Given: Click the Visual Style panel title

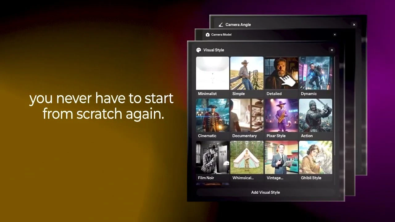Looking at the screenshot, I should tap(214, 50).
